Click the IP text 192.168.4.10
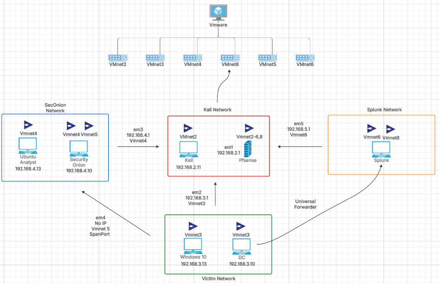The image size is (440, 283). coord(79,170)
